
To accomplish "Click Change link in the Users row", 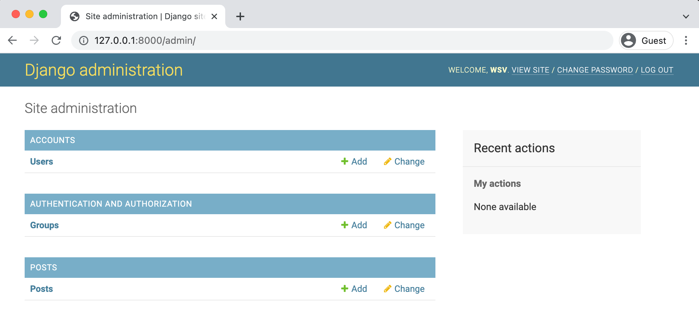I will pos(404,161).
